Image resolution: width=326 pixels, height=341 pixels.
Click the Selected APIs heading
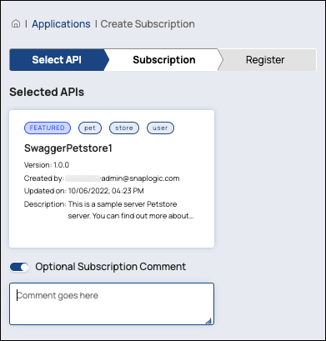47,92
